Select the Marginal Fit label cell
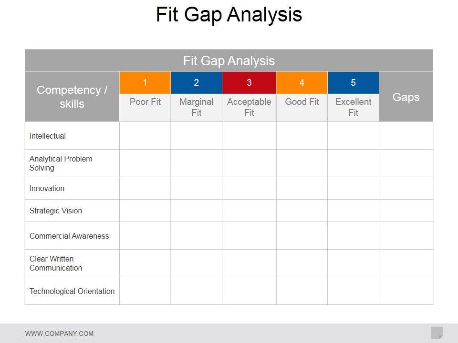This screenshot has width=458, height=343. pyautogui.click(x=196, y=107)
